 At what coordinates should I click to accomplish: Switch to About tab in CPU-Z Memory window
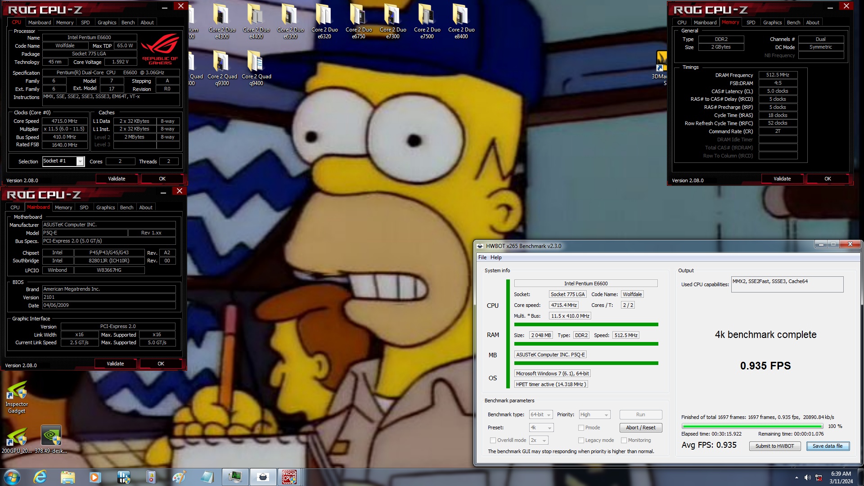(x=813, y=22)
